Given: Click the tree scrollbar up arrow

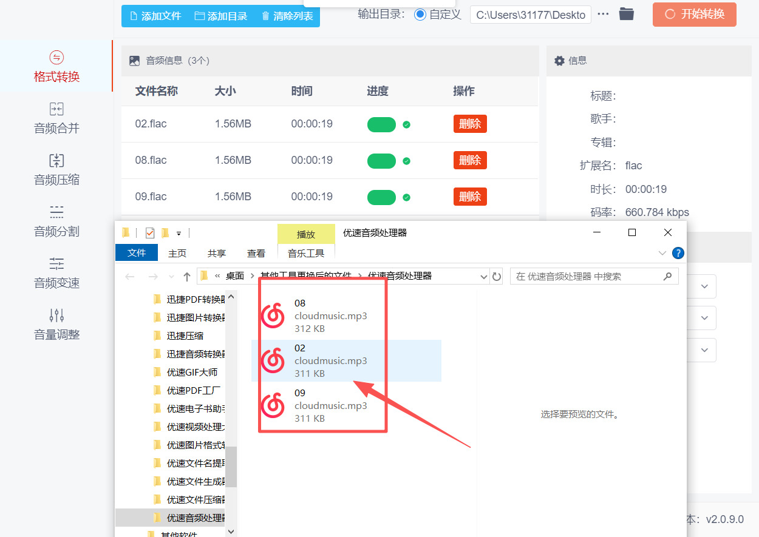Looking at the screenshot, I should tap(231, 296).
